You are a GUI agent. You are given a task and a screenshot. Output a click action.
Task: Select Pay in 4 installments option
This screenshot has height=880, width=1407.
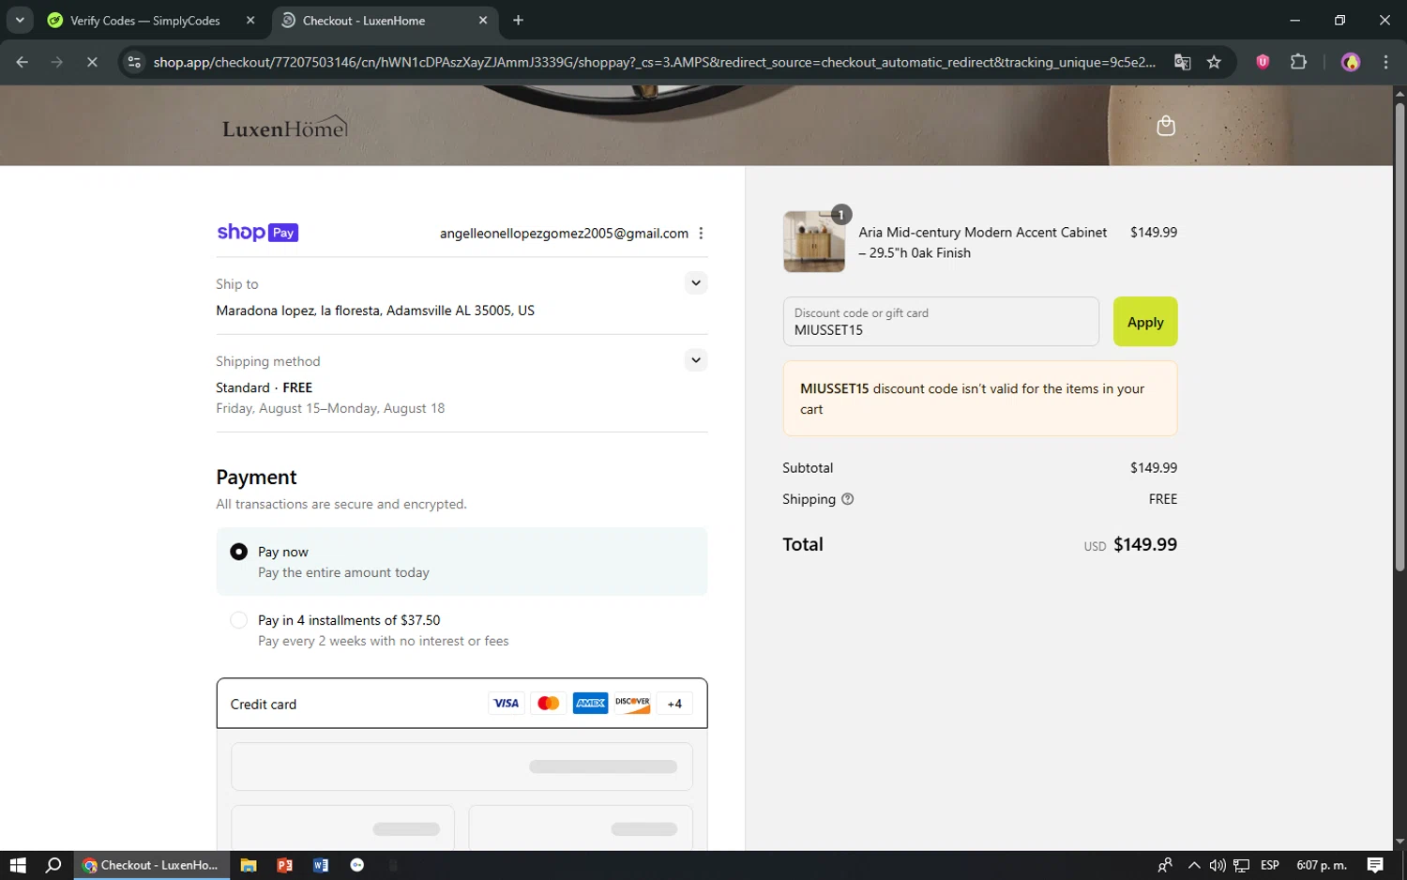click(239, 620)
